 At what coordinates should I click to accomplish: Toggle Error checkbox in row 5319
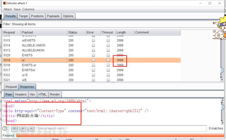point(93,60)
